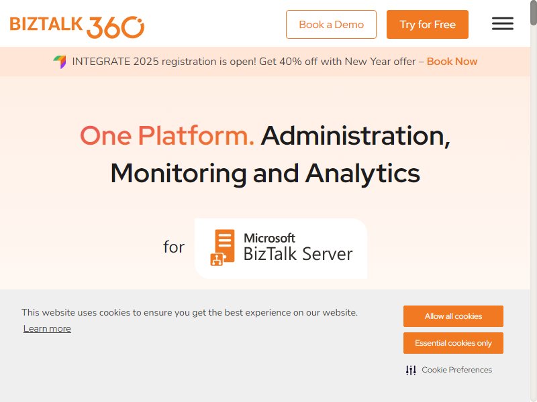
Task: Open the Learn more cookie link
Action: tap(47, 328)
